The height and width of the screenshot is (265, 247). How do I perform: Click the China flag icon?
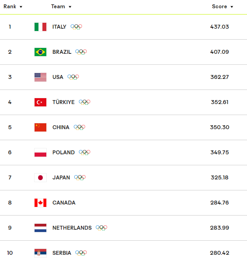40,128
